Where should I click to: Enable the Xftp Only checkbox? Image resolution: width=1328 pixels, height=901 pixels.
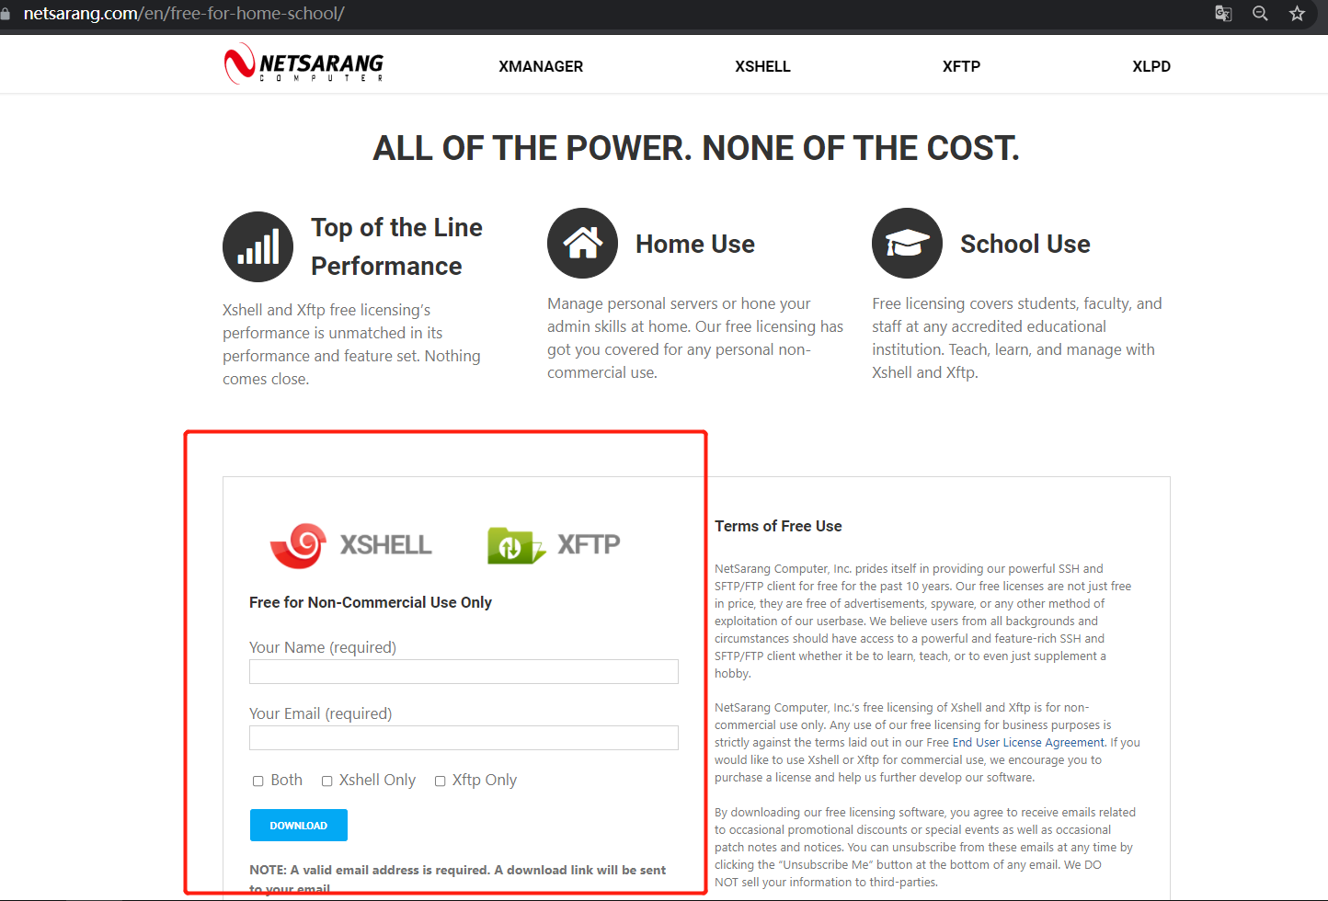440,781
